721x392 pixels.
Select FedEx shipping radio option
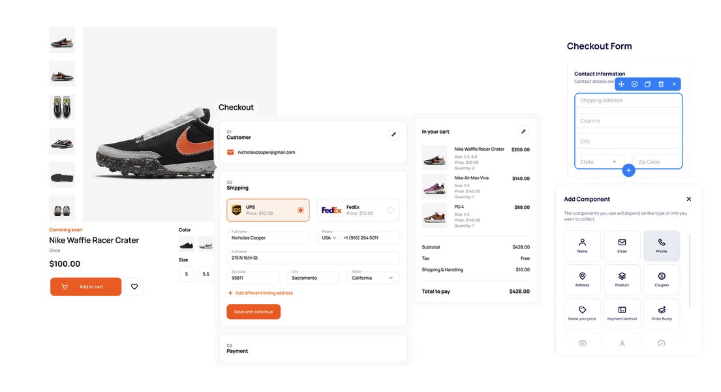(390, 210)
